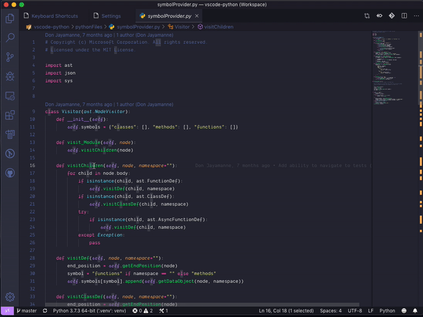Viewport: 423px width, 317px height.
Task: Toggle GitLens file blame annotations
Action: (x=379, y=16)
